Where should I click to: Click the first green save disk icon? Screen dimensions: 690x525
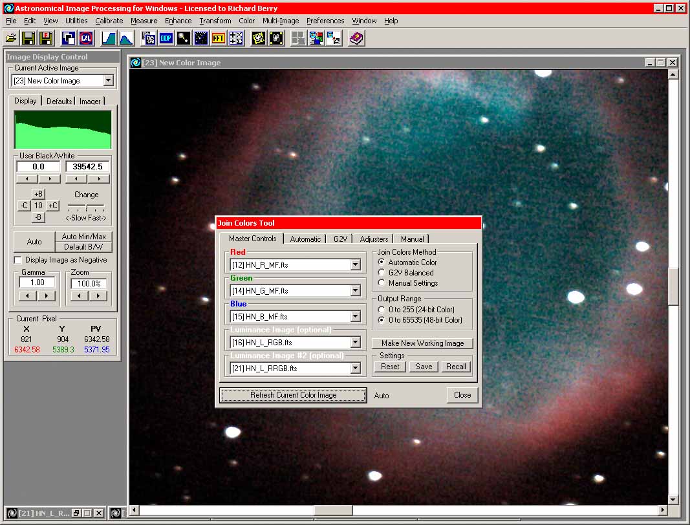click(x=28, y=38)
